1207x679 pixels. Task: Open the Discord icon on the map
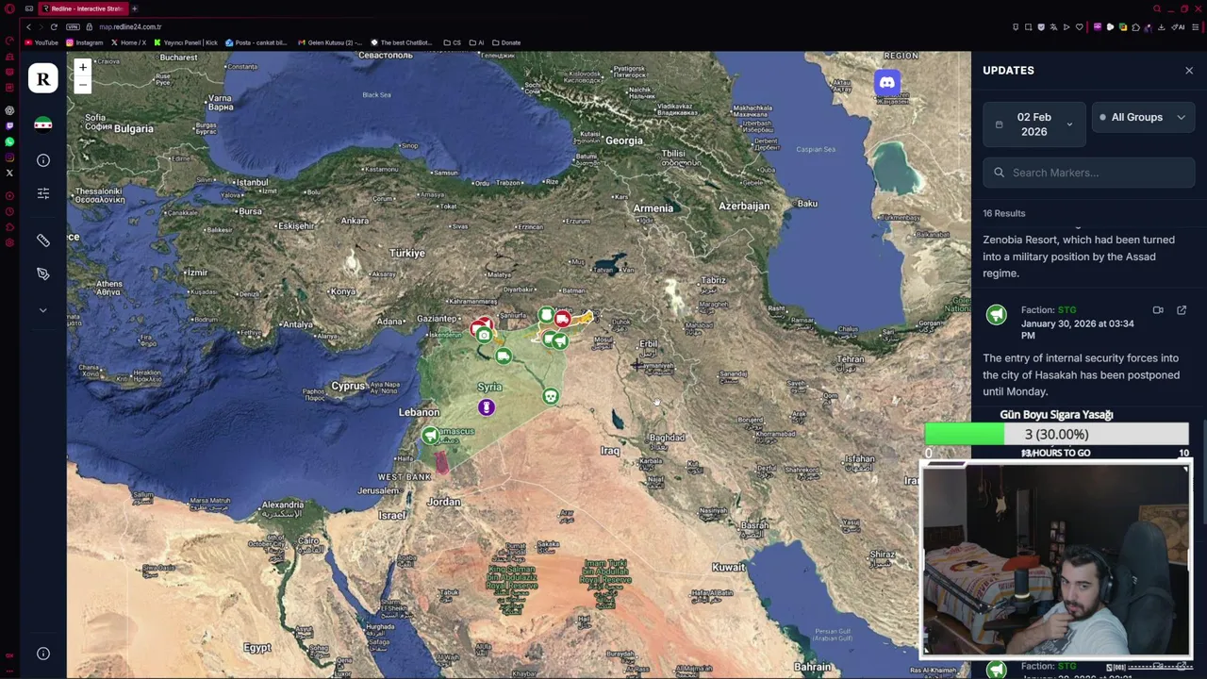pyautogui.click(x=886, y=83)
